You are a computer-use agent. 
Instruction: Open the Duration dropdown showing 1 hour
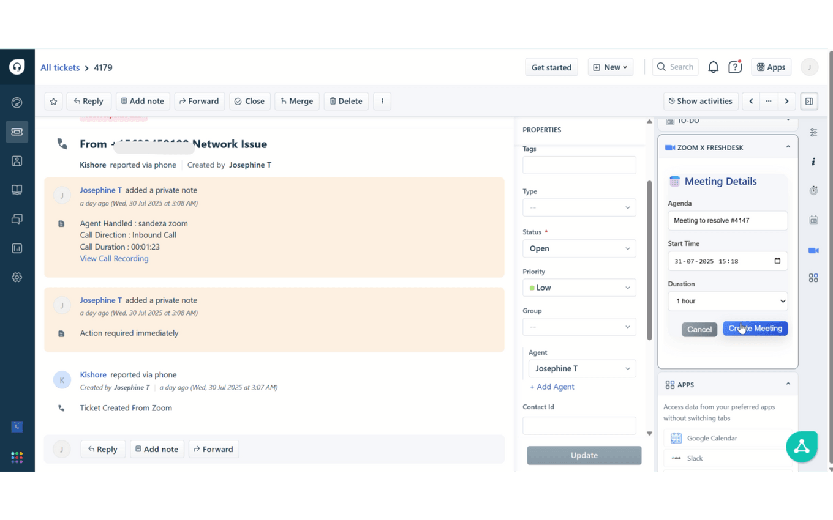[x=728, y=301]
